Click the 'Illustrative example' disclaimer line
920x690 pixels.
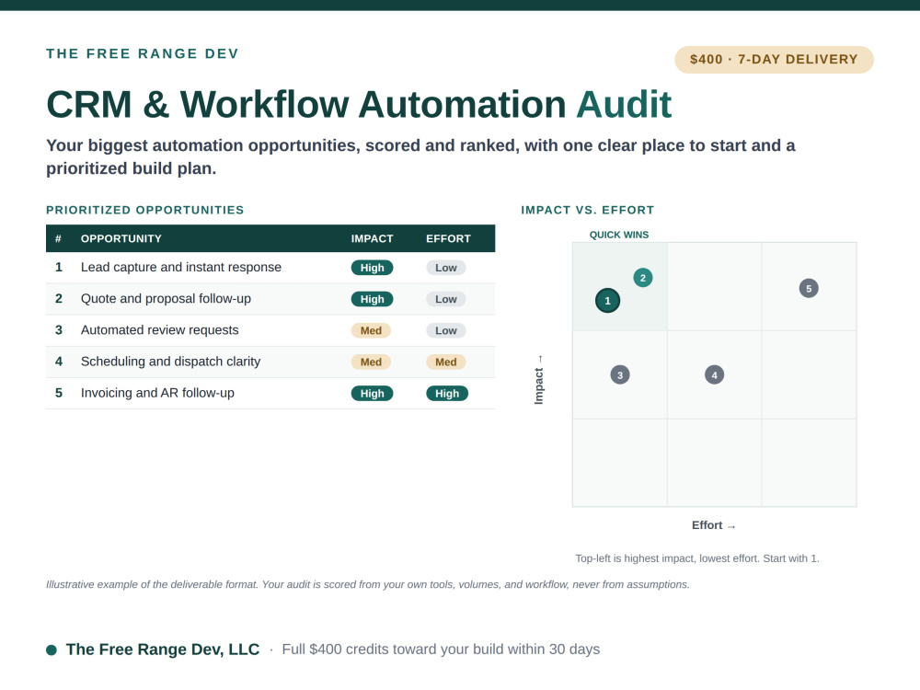click(367, 584)
